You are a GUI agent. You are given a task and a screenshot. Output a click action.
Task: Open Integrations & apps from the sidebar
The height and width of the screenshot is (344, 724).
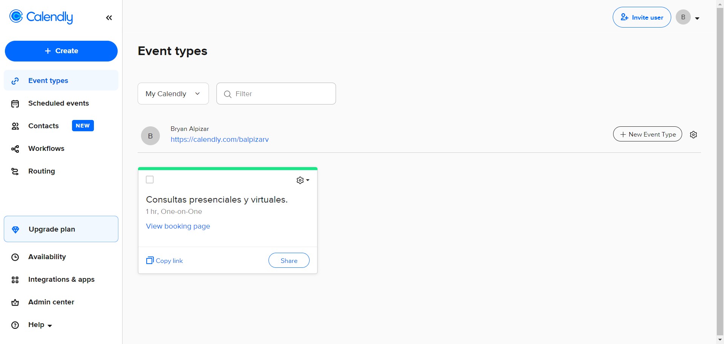coord(61,279)
